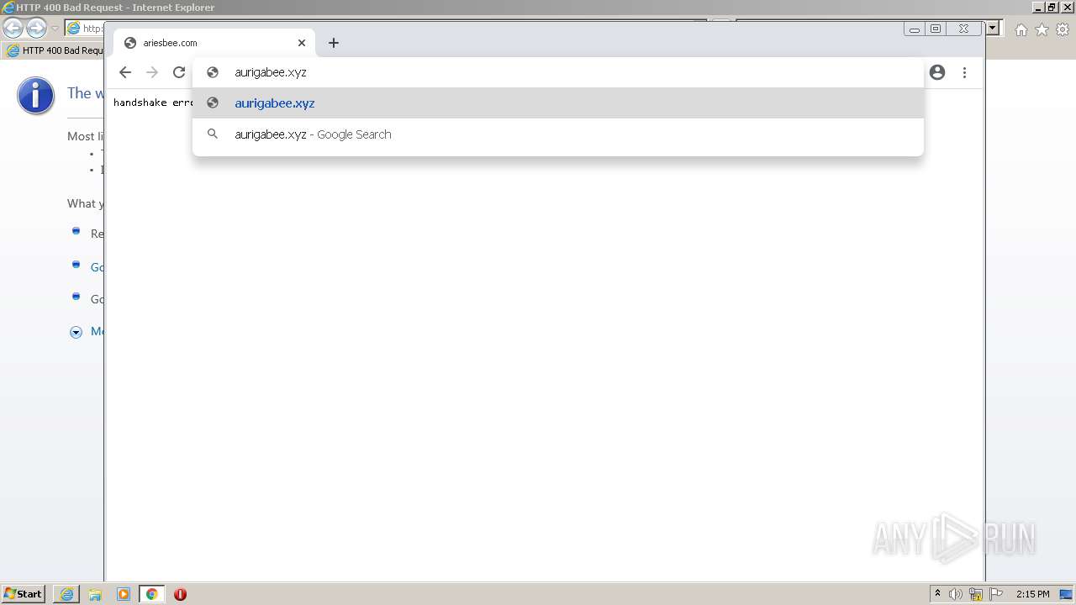The height and width of the screenshot is (605, 1076).
Task: Go back in Chrome
Action: (x=125, y=72)
